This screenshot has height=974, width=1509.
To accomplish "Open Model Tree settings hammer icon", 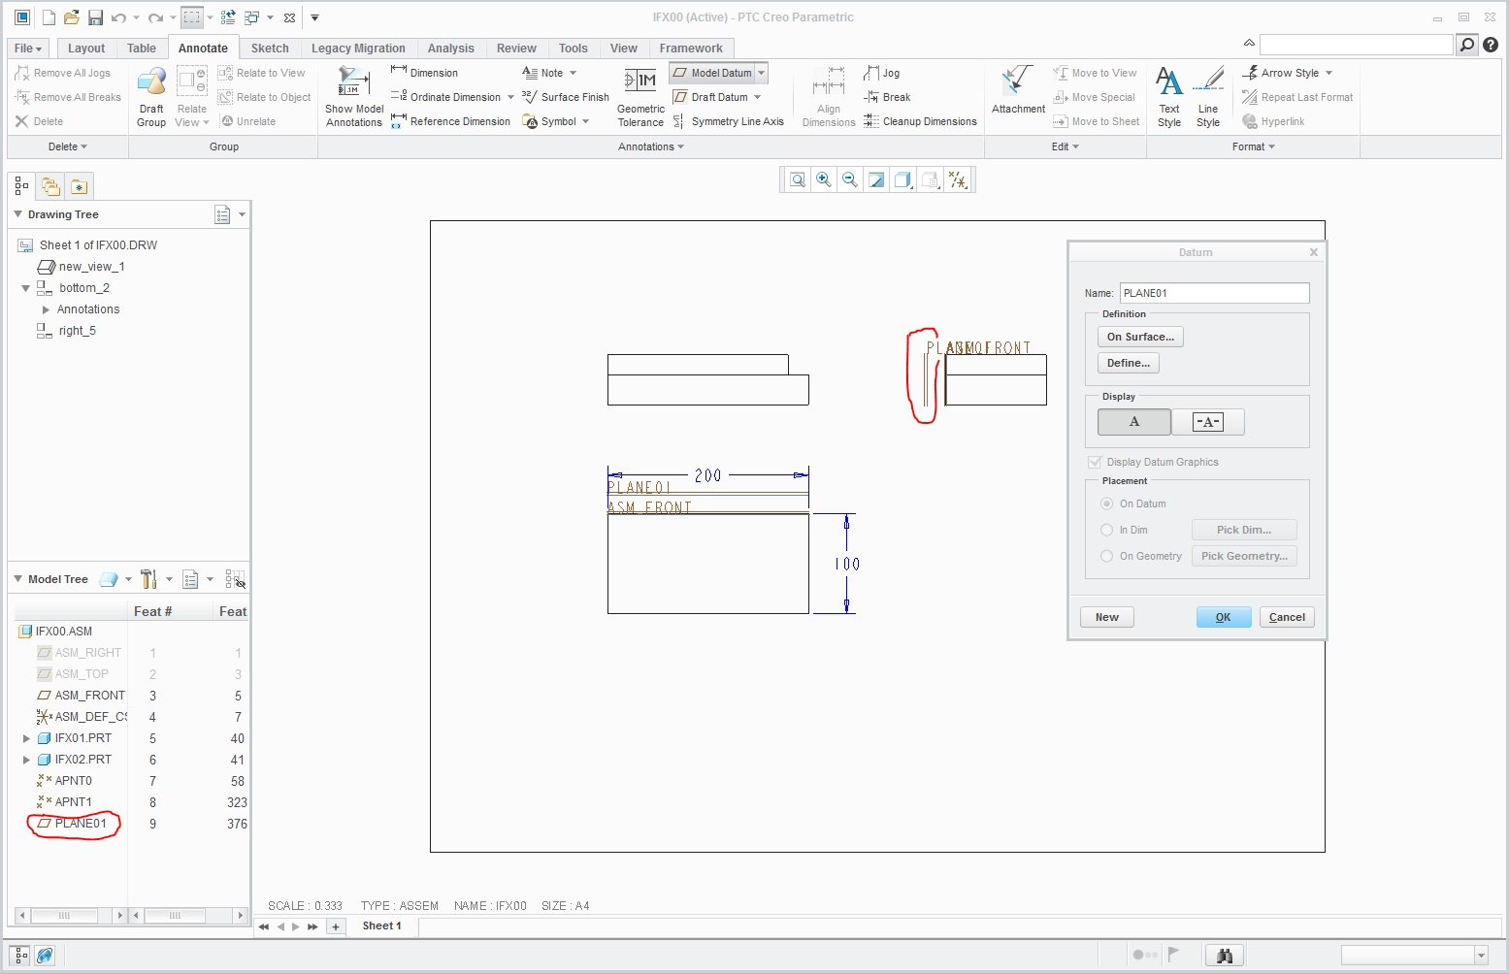I will pos(148,579).
